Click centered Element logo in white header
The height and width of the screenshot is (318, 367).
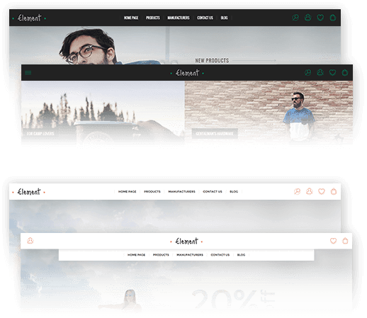[x=186, y=242]
